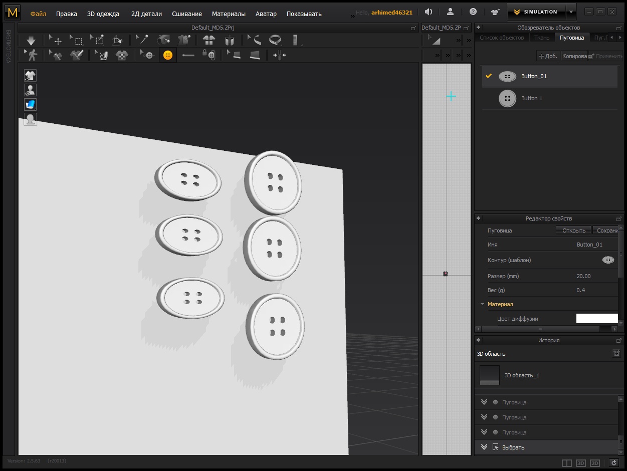Click the white Цвет диффузии color swatch

tap(596, 319)
